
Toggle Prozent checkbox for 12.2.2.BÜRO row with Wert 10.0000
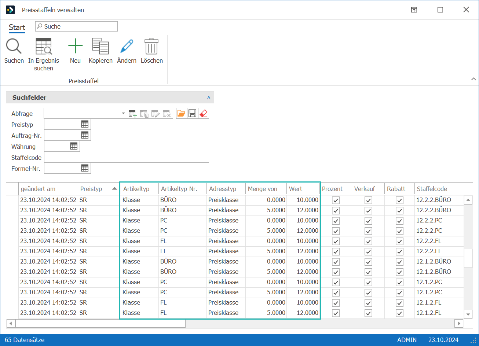[x=336, y=200]
